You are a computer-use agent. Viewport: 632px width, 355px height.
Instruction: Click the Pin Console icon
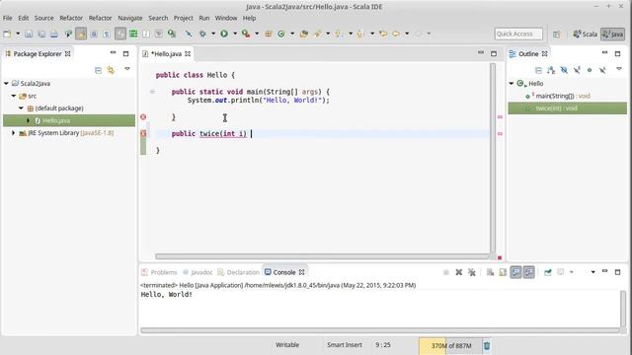click(548, 272)
